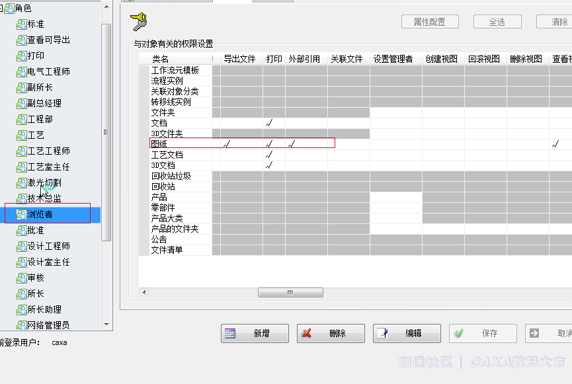Click the 创建视图 column header
This screenshot has height=384, width=572.
coord(442,59)
